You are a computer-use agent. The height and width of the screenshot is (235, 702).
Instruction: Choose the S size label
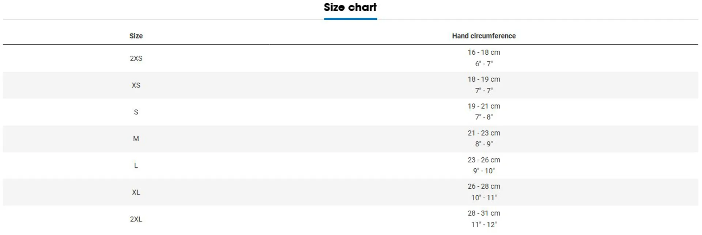tap(136, 112)
